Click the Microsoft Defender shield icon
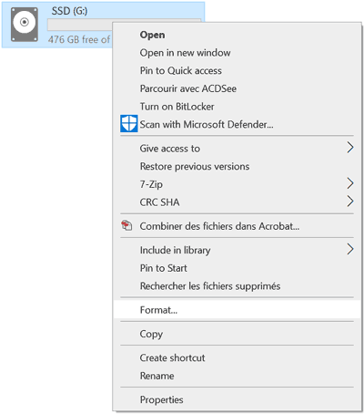 [x=129, y=123]
